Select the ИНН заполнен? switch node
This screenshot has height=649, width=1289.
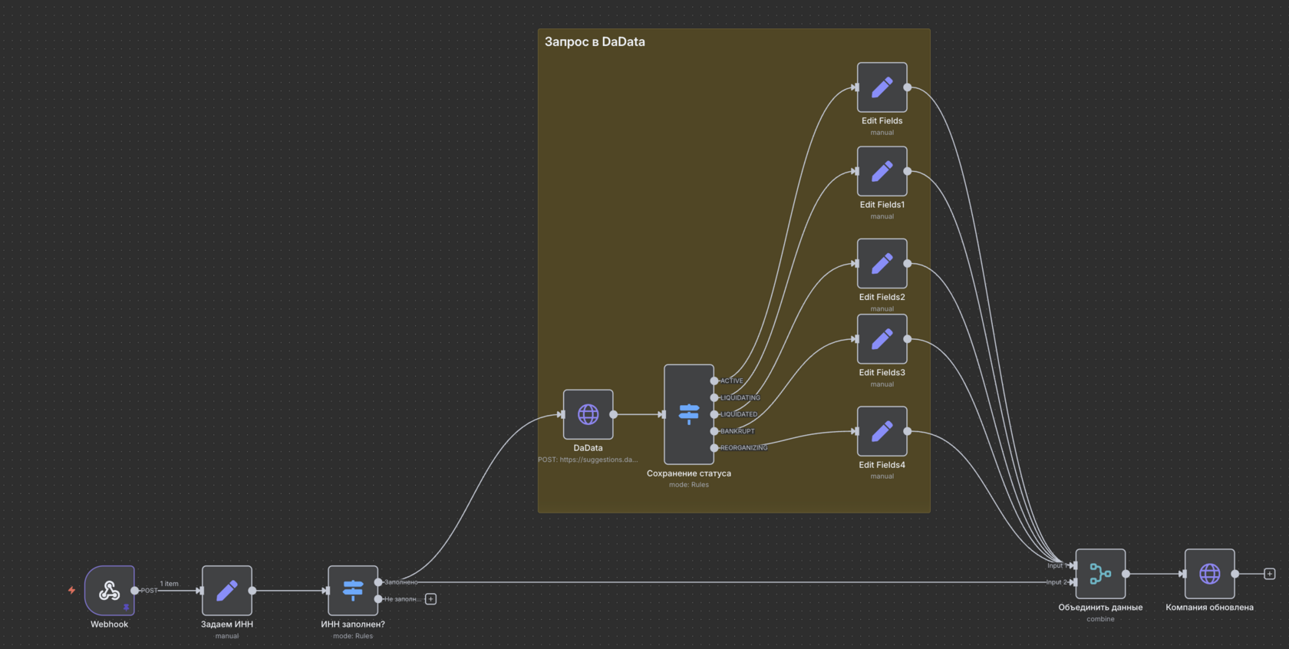[x=353, y=591]
